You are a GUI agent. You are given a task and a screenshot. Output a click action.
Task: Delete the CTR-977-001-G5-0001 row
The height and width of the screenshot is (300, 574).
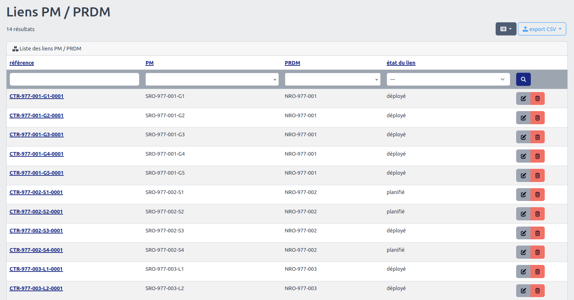pyautogui.click(x=537, y=175)
